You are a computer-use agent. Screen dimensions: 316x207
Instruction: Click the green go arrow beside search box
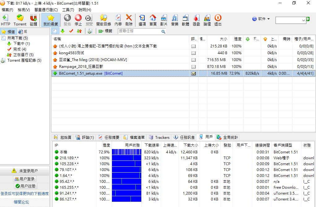click(x=308, y=19)
